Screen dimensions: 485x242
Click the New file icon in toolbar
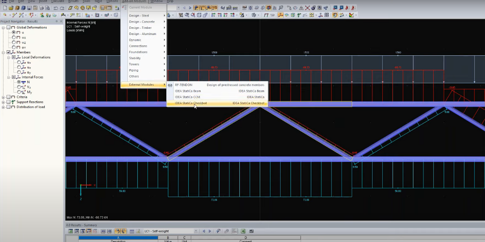click(x=5, y=8)
